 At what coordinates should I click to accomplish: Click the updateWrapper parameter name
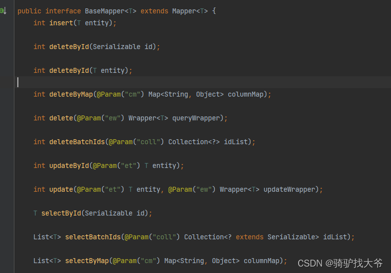[289, 190]
